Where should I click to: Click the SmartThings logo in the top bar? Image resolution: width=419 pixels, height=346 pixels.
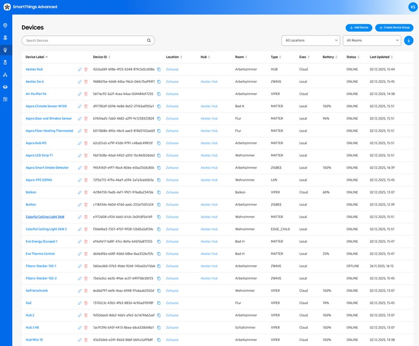tap(7, 7)
